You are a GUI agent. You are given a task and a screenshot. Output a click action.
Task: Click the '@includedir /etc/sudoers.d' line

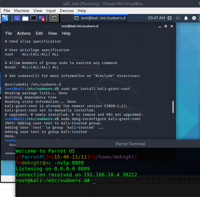coord(33,85)
